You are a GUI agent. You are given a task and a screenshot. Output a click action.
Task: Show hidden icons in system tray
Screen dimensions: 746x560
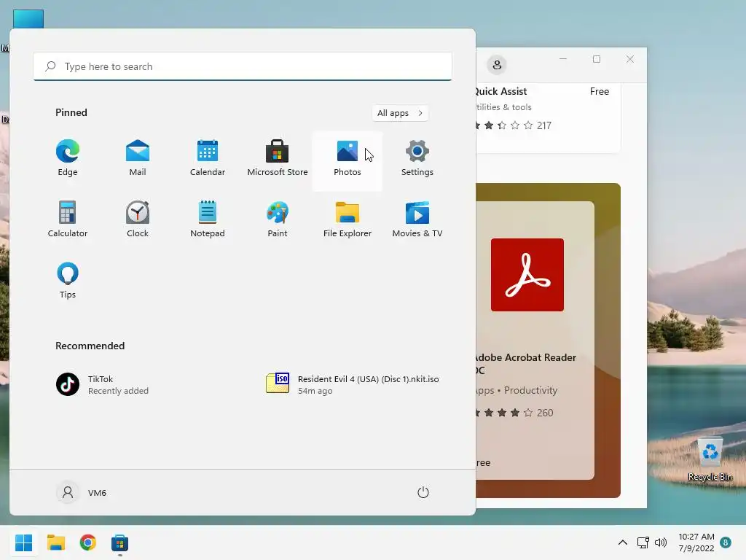click(622, 542)
